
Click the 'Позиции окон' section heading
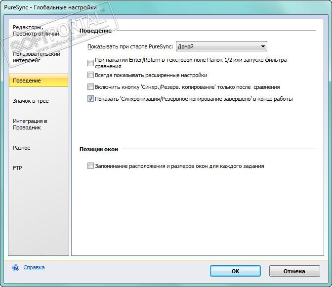pyautogui.click(x=99, y=149)
